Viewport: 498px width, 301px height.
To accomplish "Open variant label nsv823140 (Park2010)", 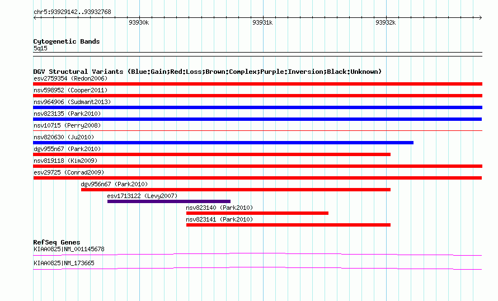I will tap(219, 208).
